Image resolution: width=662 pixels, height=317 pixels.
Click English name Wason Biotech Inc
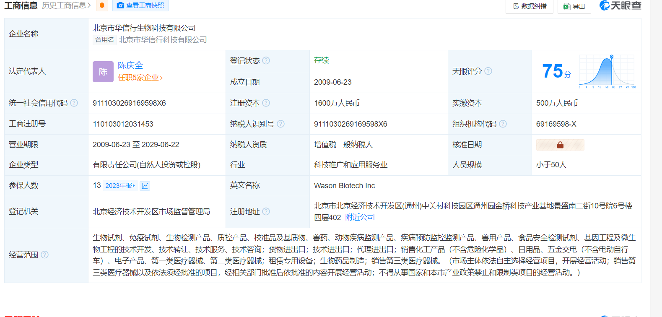(x=345, y=186)
